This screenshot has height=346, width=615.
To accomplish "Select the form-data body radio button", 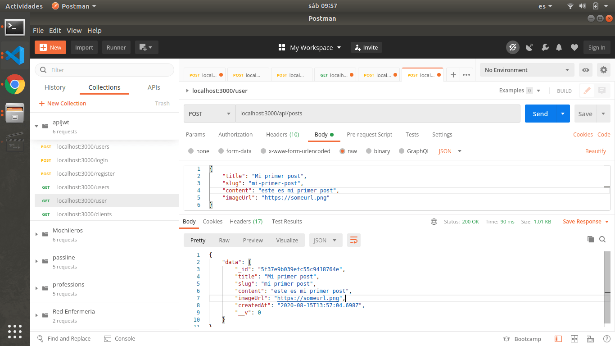I will click(x=221, y=151).
